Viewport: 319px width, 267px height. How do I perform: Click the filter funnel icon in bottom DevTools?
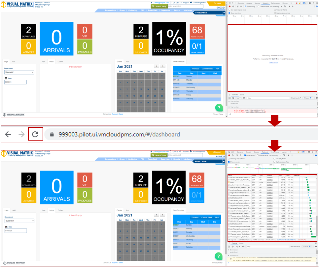coord(238,155)
